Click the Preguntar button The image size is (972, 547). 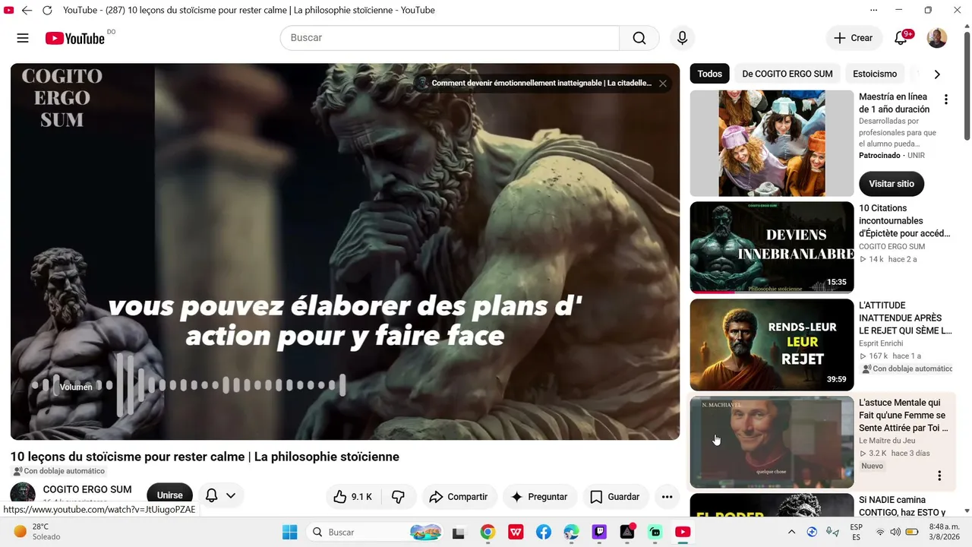539,497
